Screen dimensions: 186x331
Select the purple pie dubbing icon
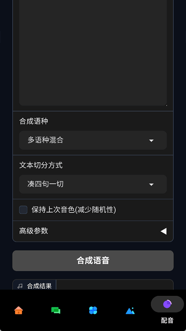pyautogui.click(x=167, y=304)
